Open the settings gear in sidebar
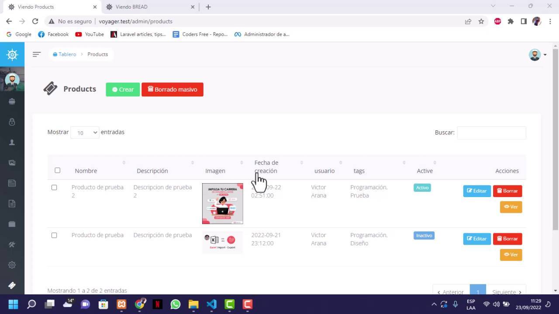559x314 pixels. tap(12, 265)
